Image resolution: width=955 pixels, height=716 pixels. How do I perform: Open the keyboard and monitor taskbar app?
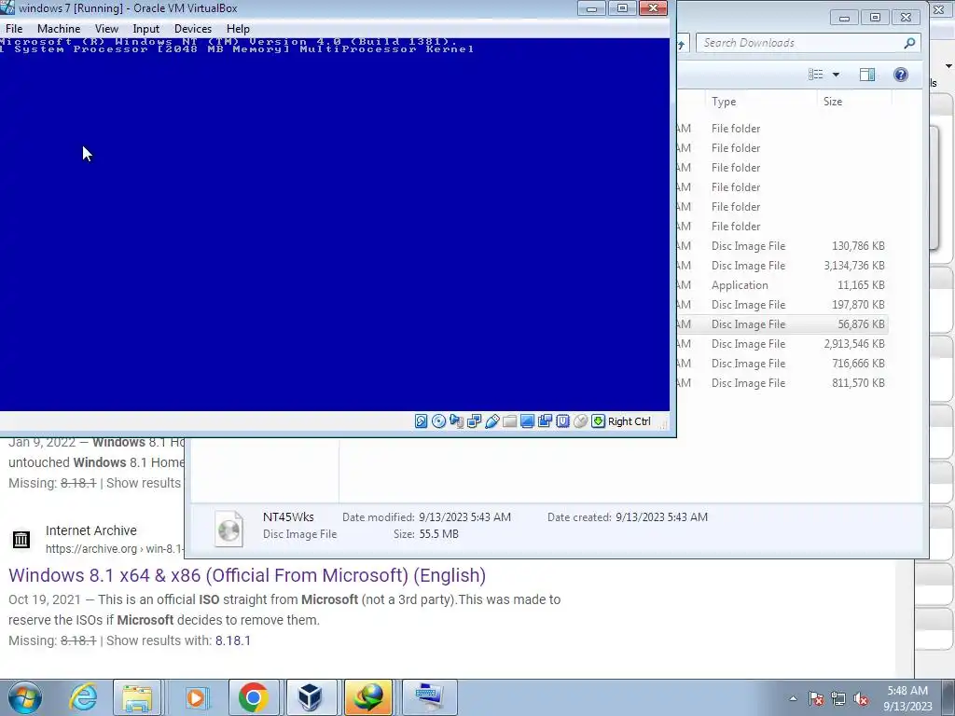pos(429,697)
